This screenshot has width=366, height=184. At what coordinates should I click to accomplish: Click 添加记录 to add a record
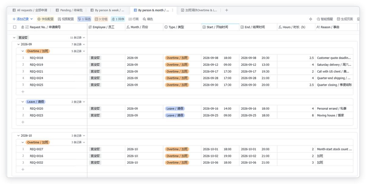click(20, 19)
